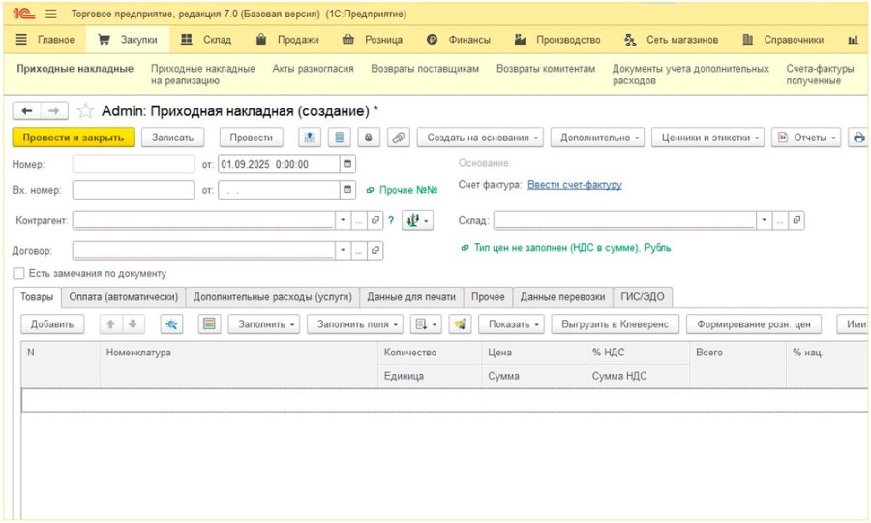The width and height of the screenshot is (871, 523).
Task: Open the 'Ценники и этикетки' dropdown
Action: click(x=707, y=138)
